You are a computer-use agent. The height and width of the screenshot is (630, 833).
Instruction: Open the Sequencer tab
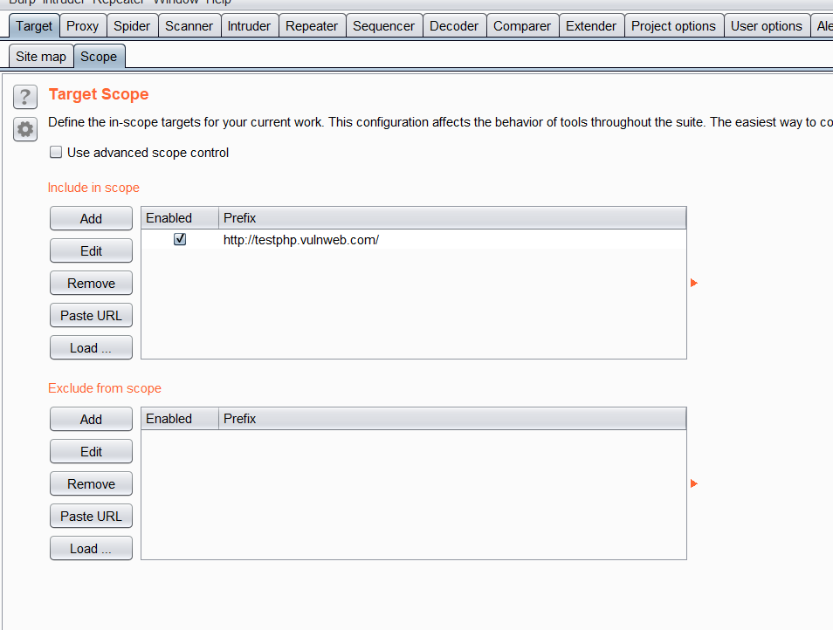coord(383,26)
